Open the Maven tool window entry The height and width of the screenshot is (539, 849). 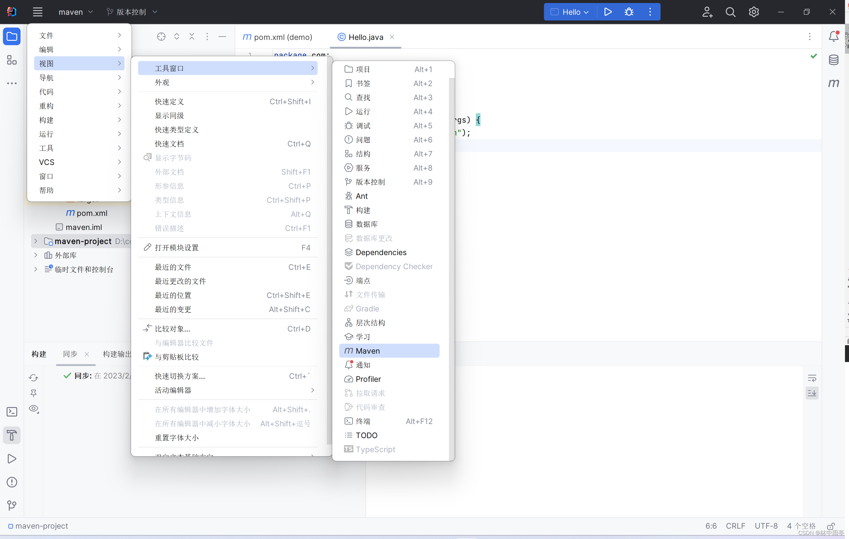[389, 351]
